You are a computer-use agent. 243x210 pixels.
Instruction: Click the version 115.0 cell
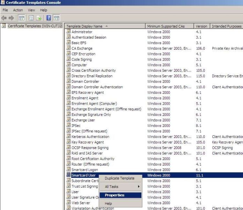point(200,76)
